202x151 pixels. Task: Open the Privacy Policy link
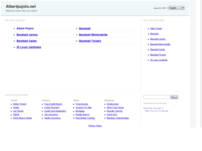click(x=95, y=126)
